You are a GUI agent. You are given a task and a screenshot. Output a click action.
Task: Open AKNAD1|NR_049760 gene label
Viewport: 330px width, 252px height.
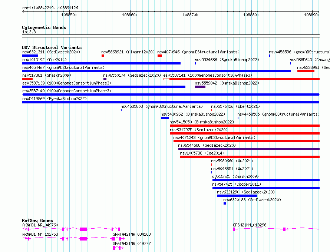click(40, 225)
